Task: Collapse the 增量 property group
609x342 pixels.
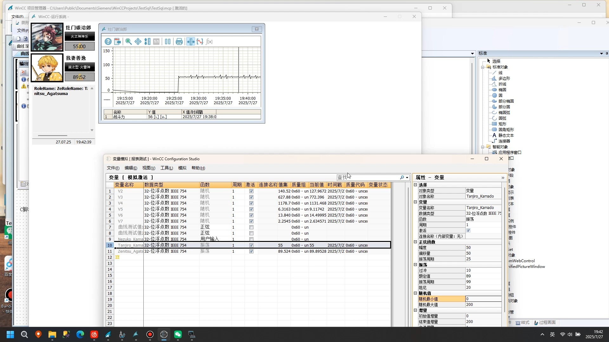Action: (415, 310)
